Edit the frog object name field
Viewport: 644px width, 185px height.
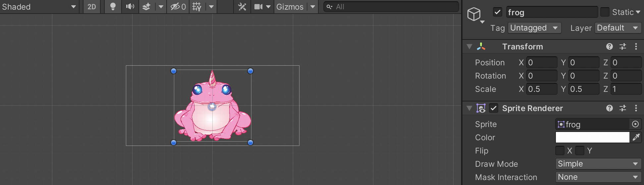click(x=552, y=12)
